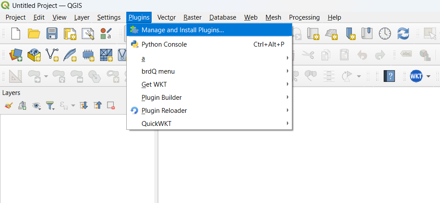Image resolution: width=440 pixels, height=203 pixels.
Task: Click the grayed Redo arrow icon
Action: 380,55
